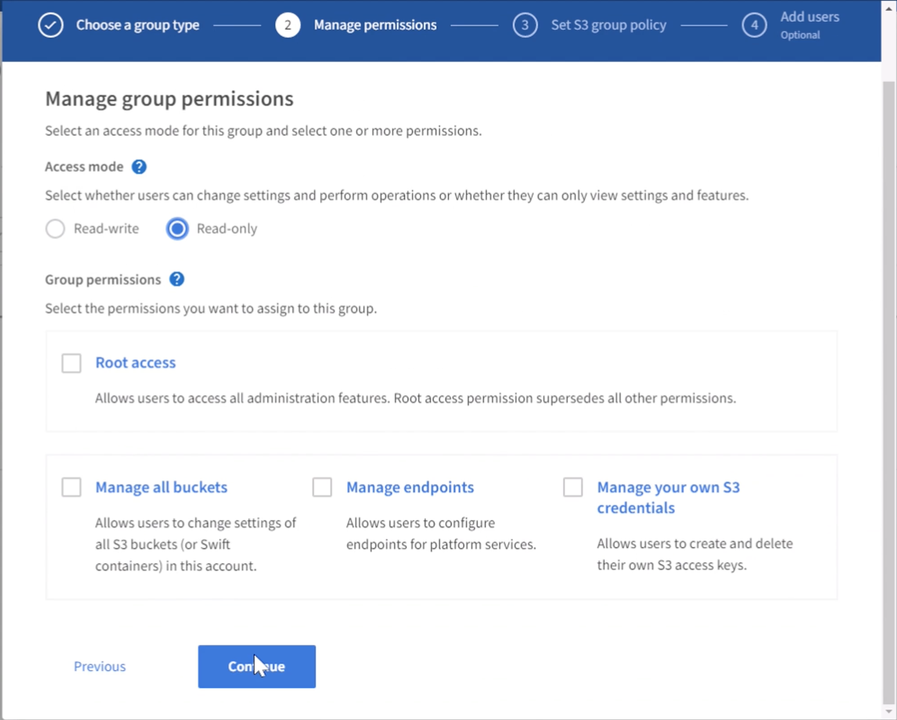Click the Continue button

tap(256, 667)
